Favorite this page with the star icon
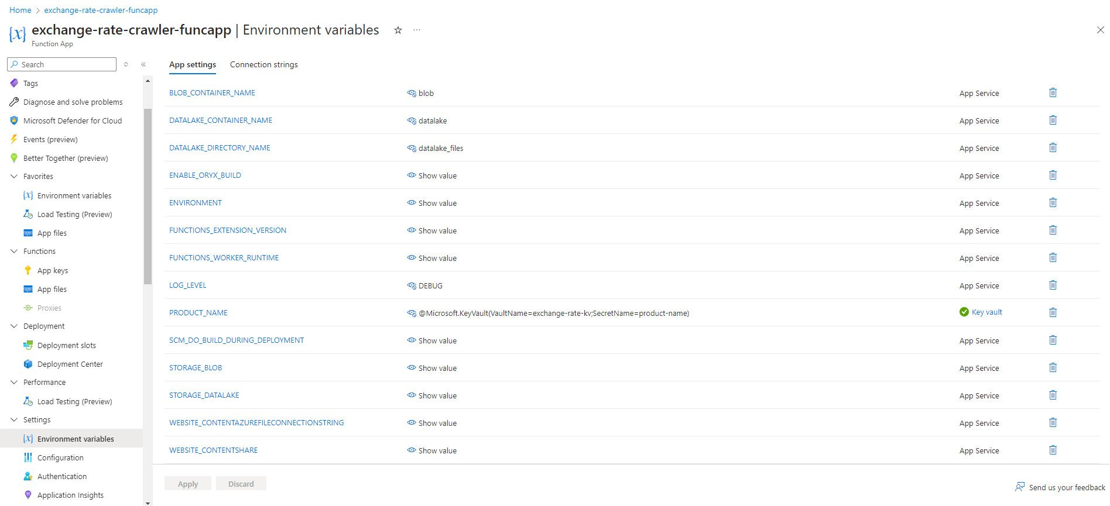 [398, 30]
